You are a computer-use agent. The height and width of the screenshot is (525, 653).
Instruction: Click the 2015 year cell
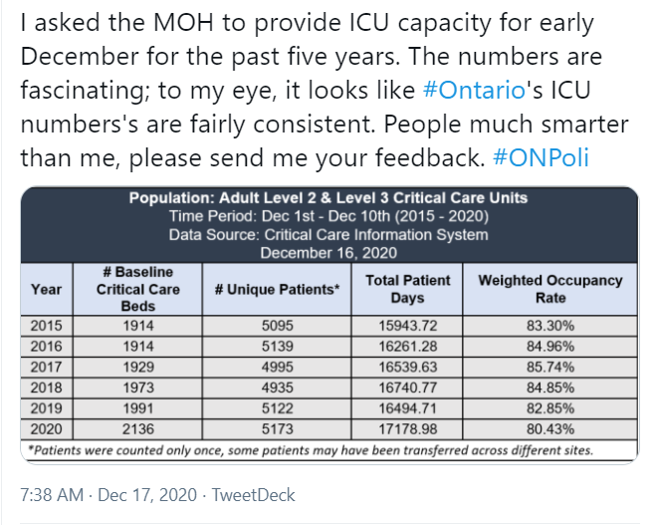(47, 325)
